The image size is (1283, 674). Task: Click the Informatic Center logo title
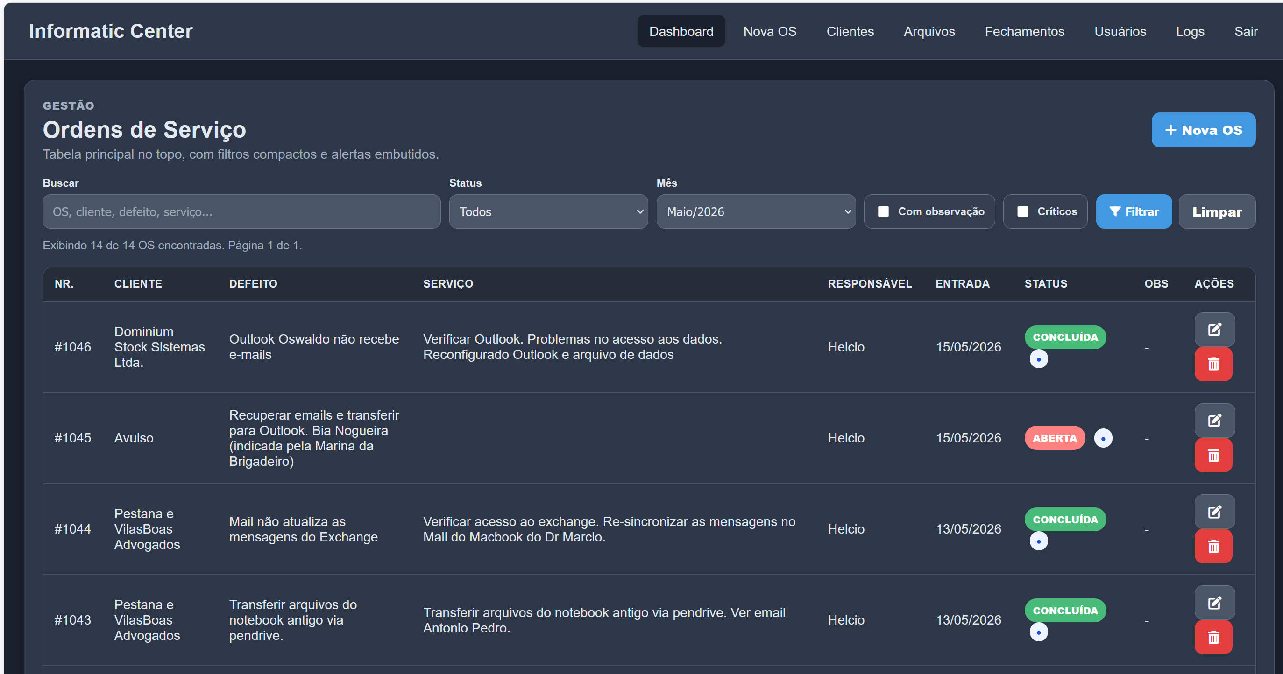111,31
